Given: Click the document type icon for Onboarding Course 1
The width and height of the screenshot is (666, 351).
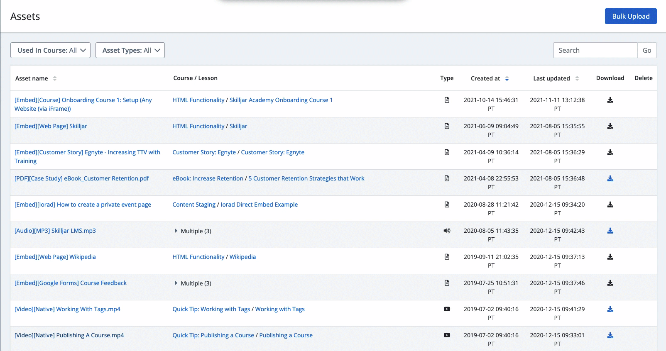Looking at the screenshot, I should tap(447, 100).
